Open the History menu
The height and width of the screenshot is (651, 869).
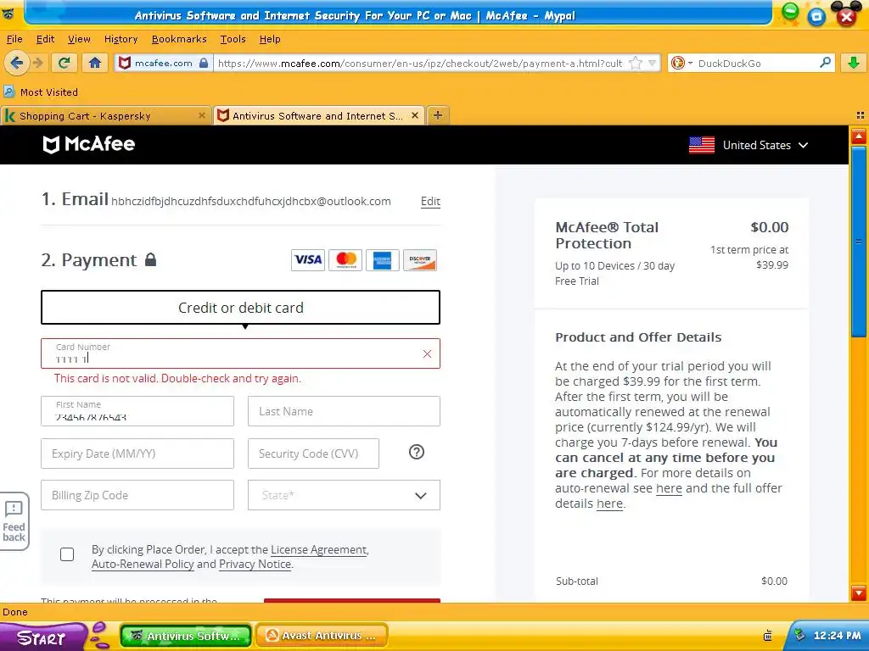click(x=121, y=39)
